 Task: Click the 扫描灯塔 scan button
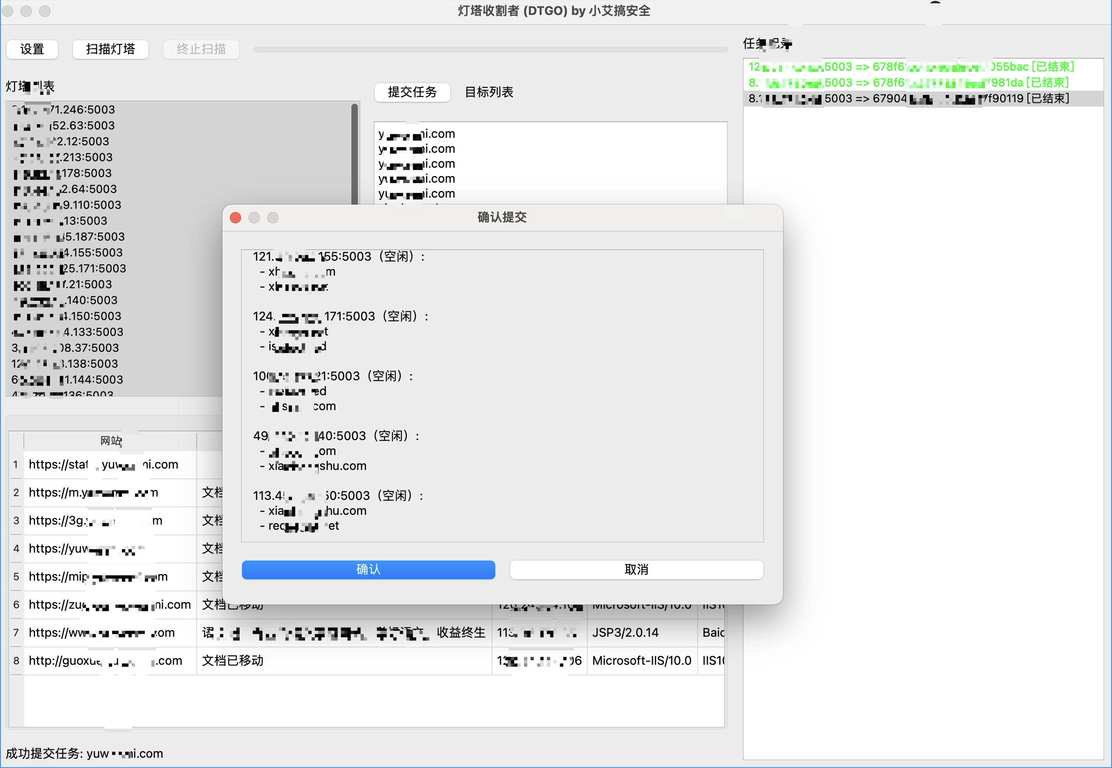click(110, 49)
